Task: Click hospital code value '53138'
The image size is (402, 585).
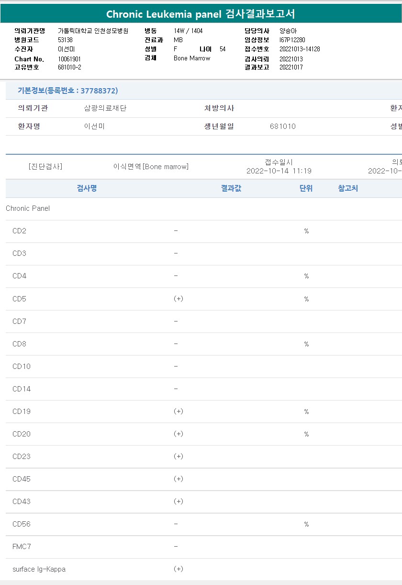Action: pyautogui.click(x=65, y=40)
